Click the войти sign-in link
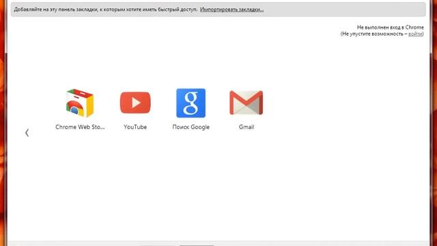The width and height of the screenshot is (437, 246). click(415, 33)
